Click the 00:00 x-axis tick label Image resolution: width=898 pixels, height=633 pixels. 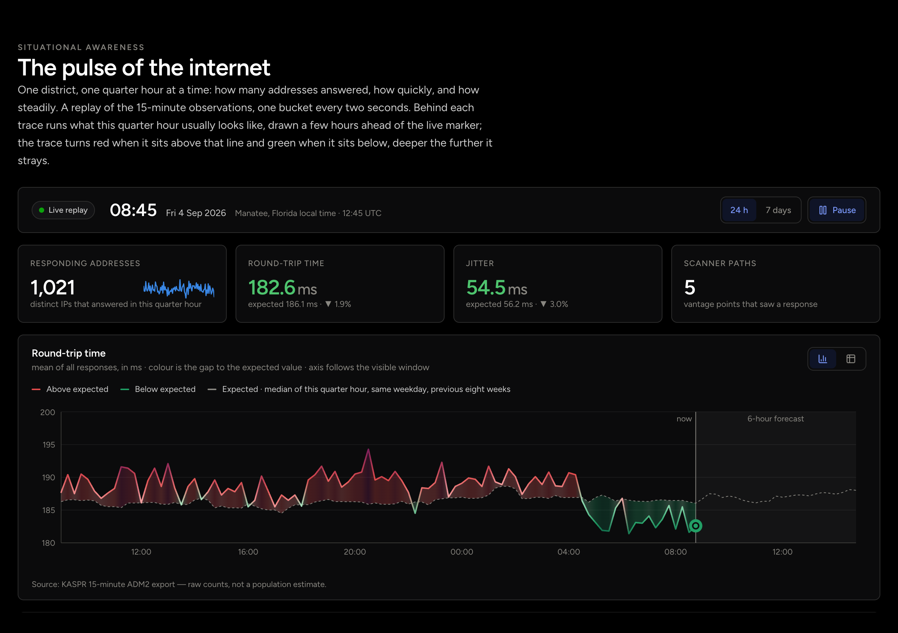click(x=462, y=552)
